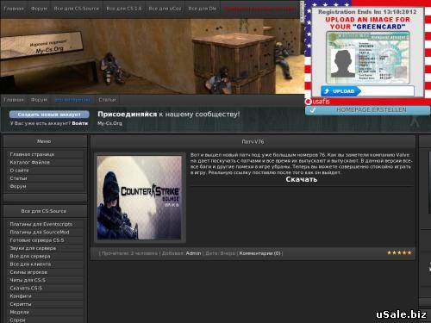Screen dimensions: 431x323
Task: Click the Создать новый аккаунт button
Action: (x=49, y=115)
